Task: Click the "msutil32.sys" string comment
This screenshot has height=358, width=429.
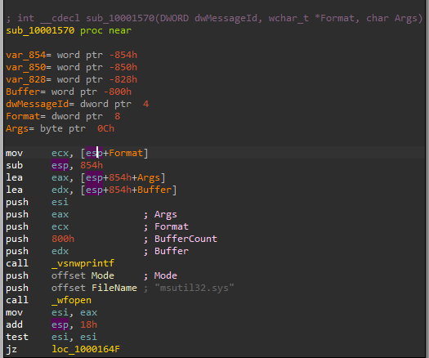Action: pos(194,288)
